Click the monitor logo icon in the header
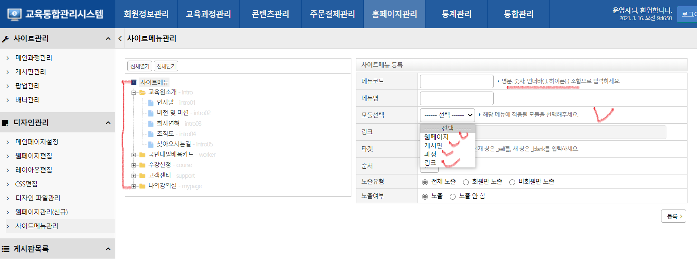This screenshot has width=697, height=259. coord(14,14)
